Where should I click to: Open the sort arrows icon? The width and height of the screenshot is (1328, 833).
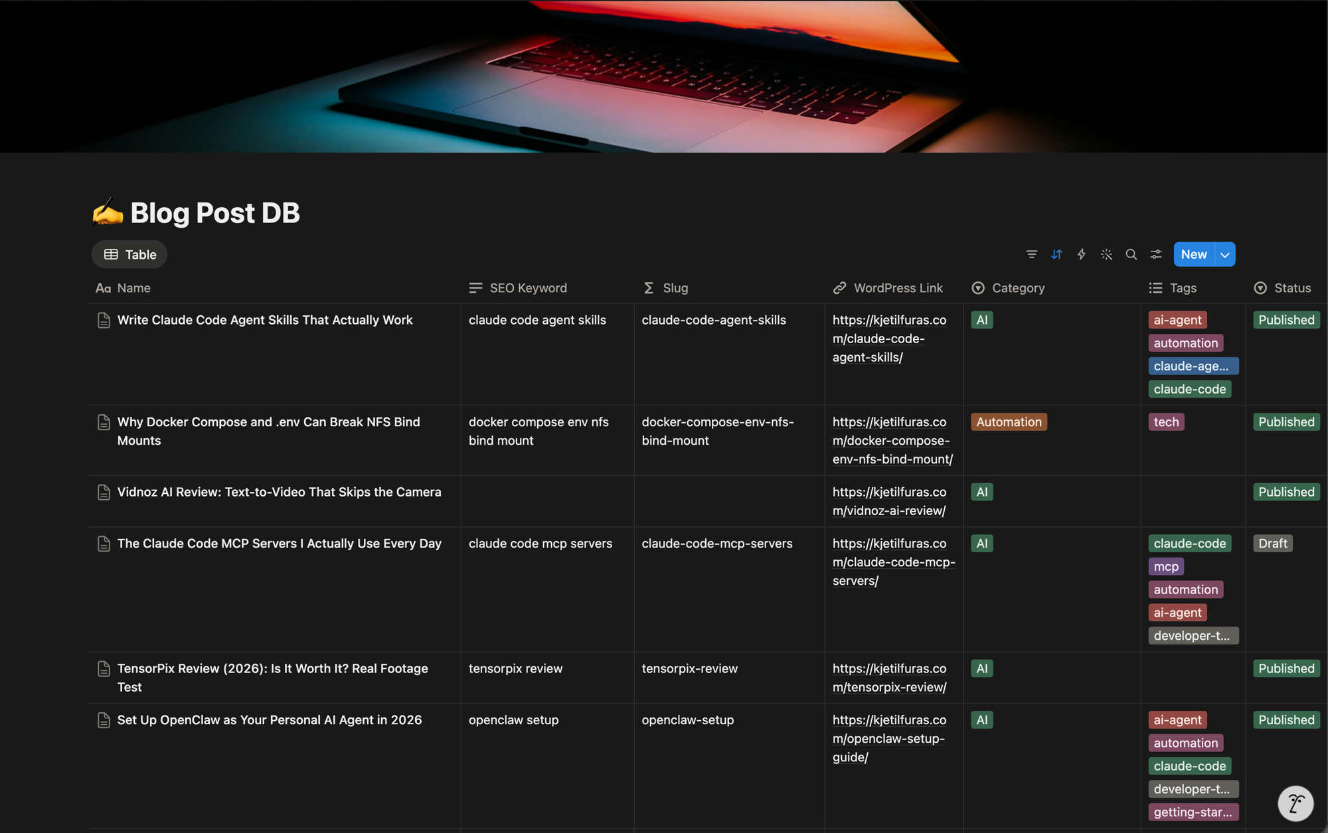1056,254
